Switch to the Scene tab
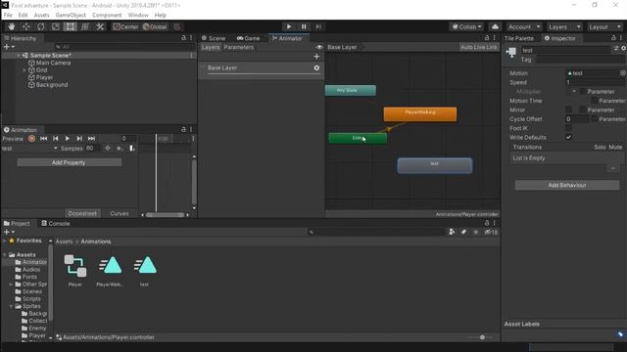 point(214,38)
